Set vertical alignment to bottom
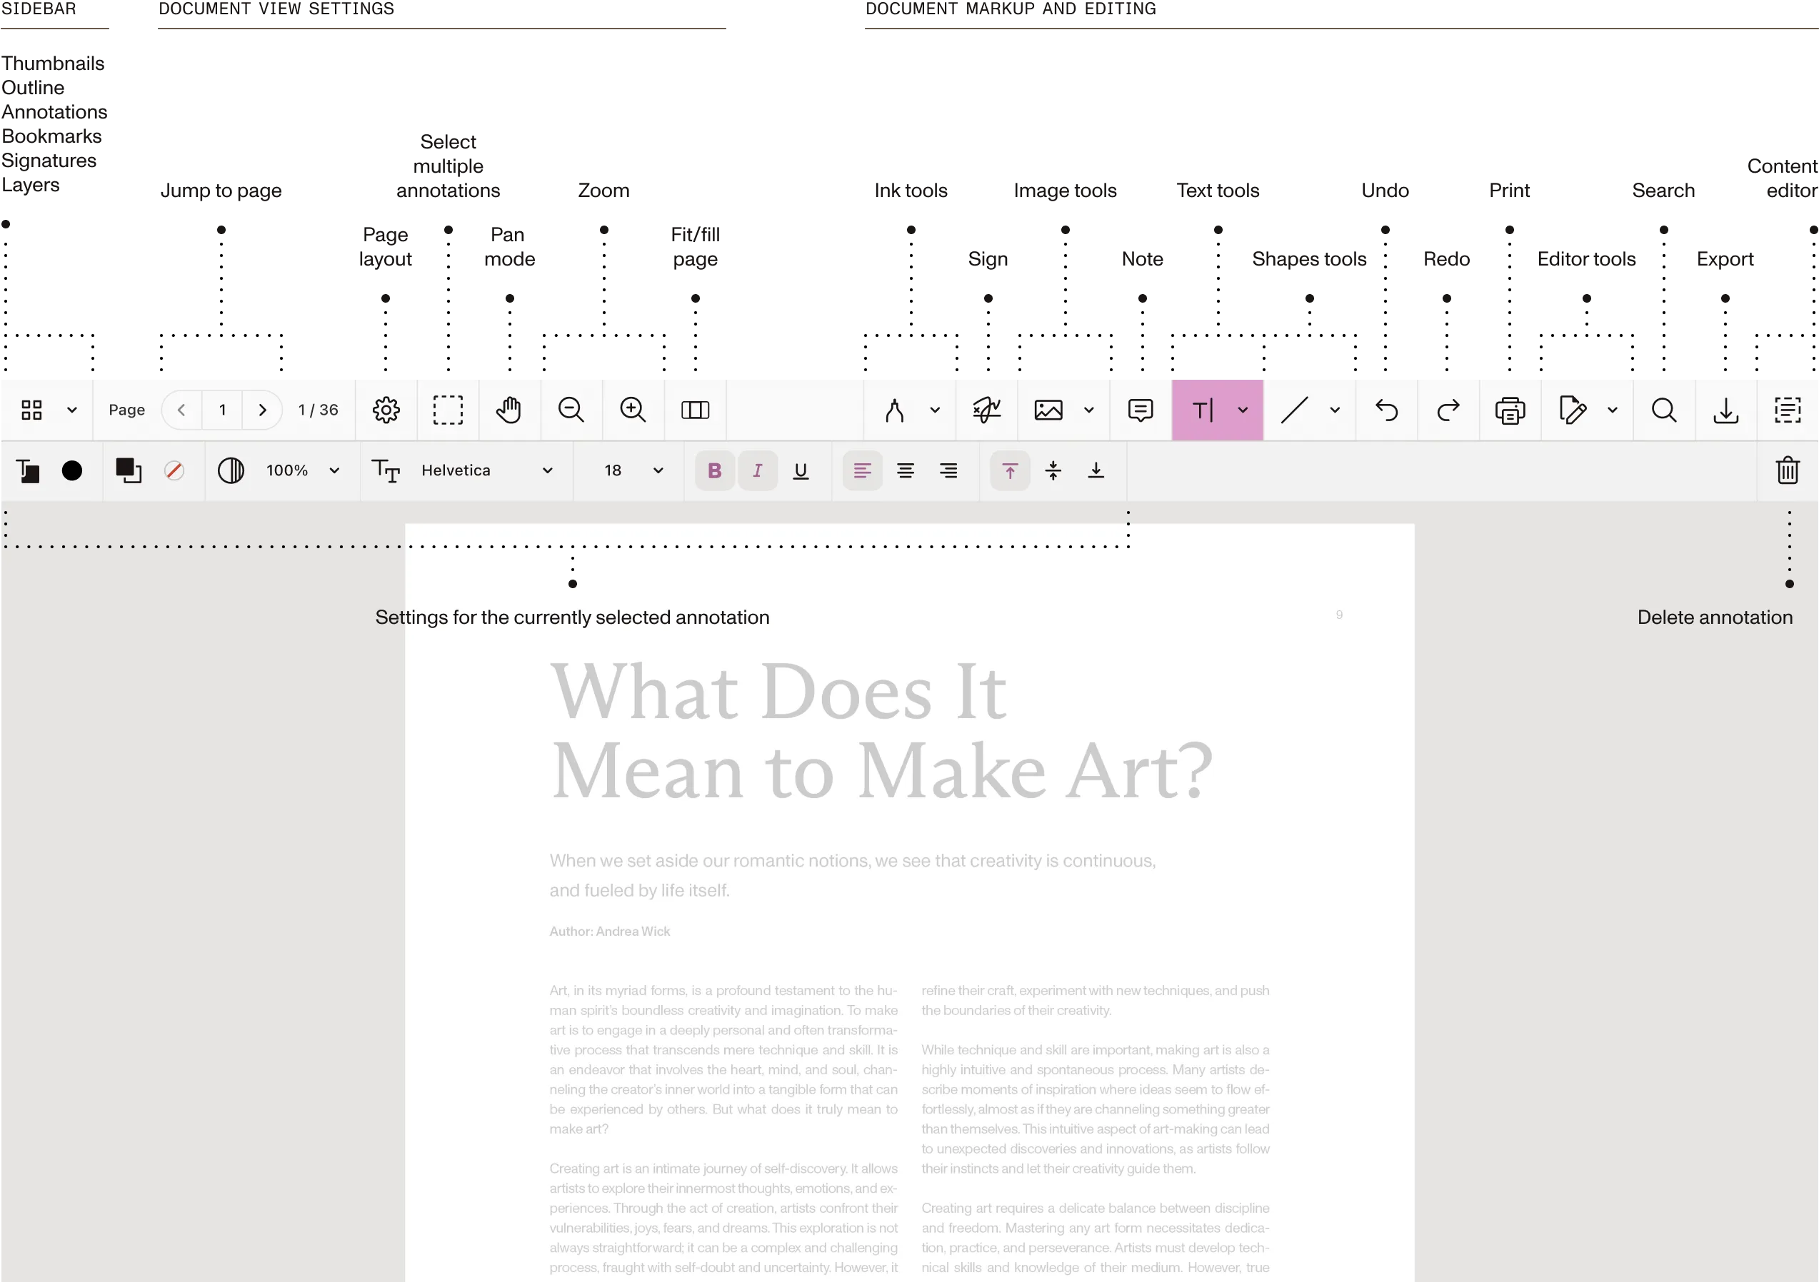This screenshot has width=1819, height=1282. click(1096, 470)
